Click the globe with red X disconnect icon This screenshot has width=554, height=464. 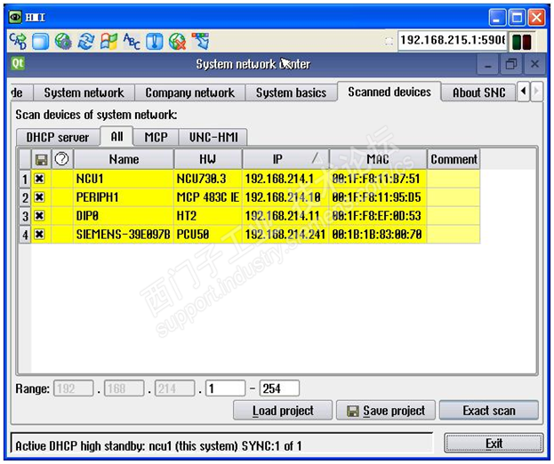(x=177, y=41)
